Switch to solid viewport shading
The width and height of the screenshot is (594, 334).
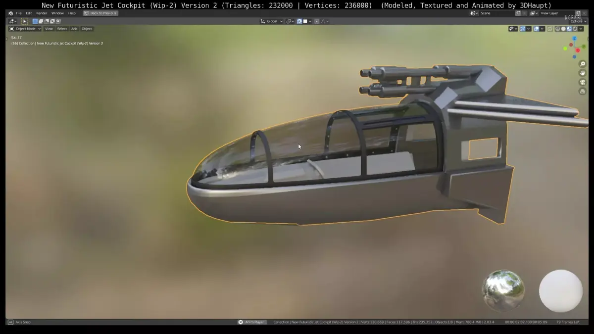point(563,29)
